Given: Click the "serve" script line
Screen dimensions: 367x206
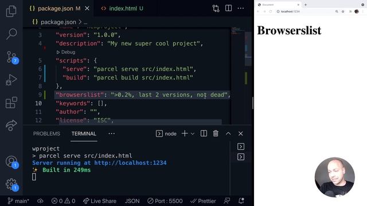Looking at the screenshot, I should coord(129,69).
